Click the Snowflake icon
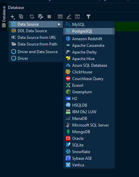Viewport: 139px width, 177px height. (68, 151)
